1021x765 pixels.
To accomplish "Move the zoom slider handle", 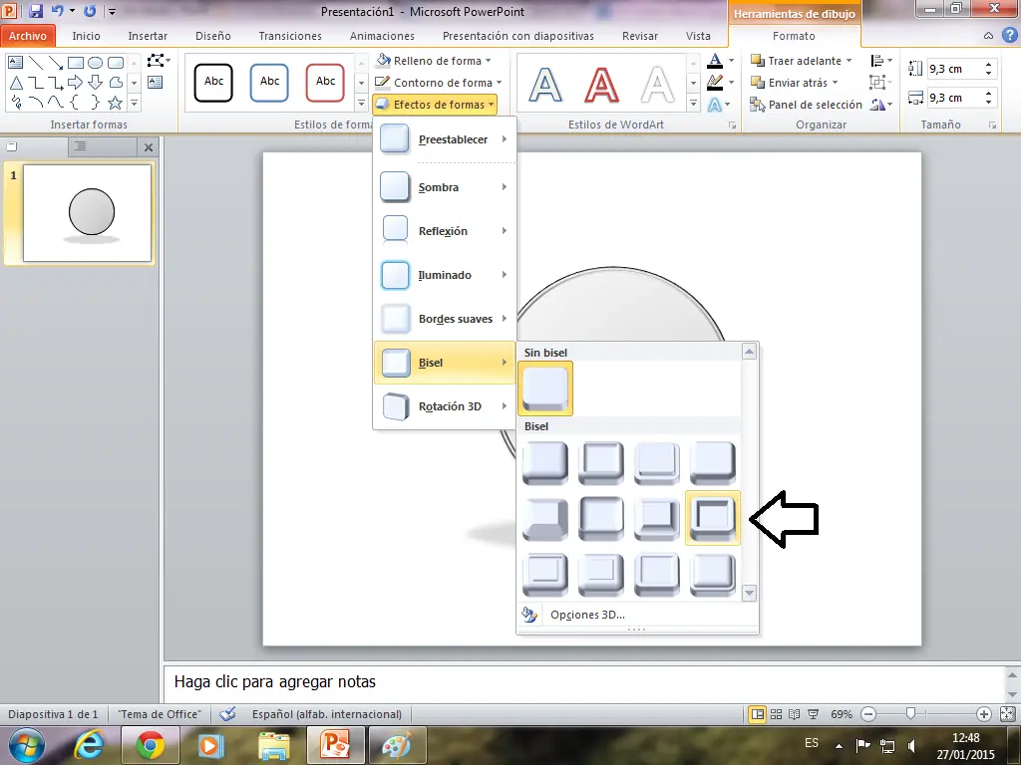I will 911,713.
